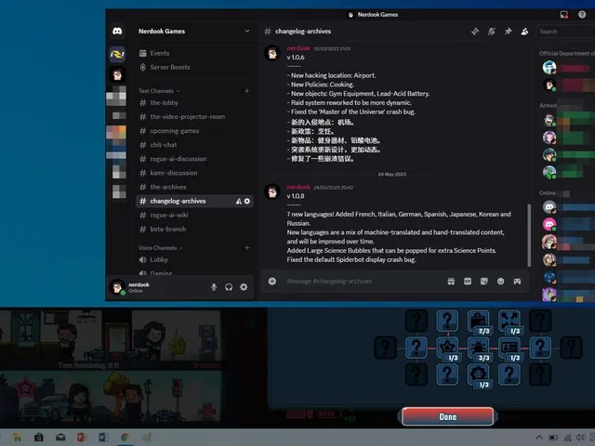Select the node showing 2/3
Screen dimensions: 595x446
click(478, 321)
